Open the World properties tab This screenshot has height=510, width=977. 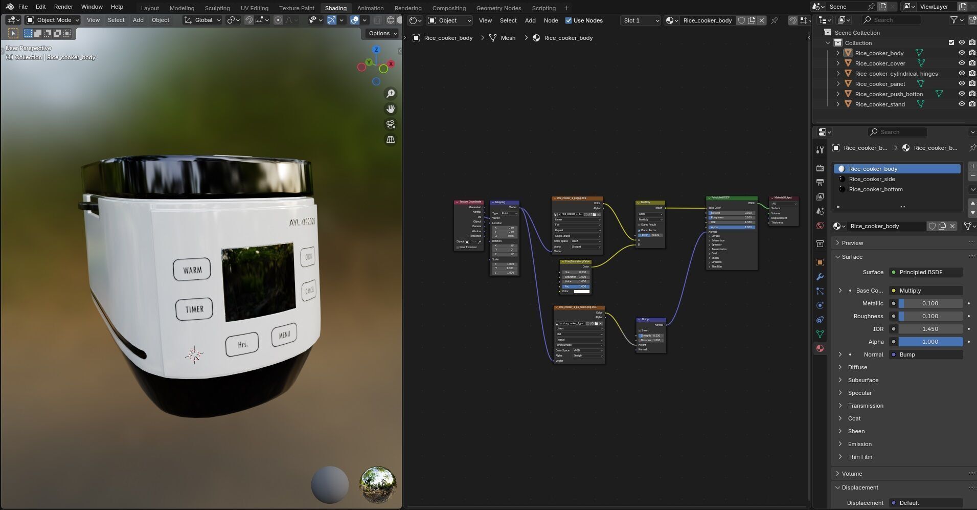coord(820,226)
